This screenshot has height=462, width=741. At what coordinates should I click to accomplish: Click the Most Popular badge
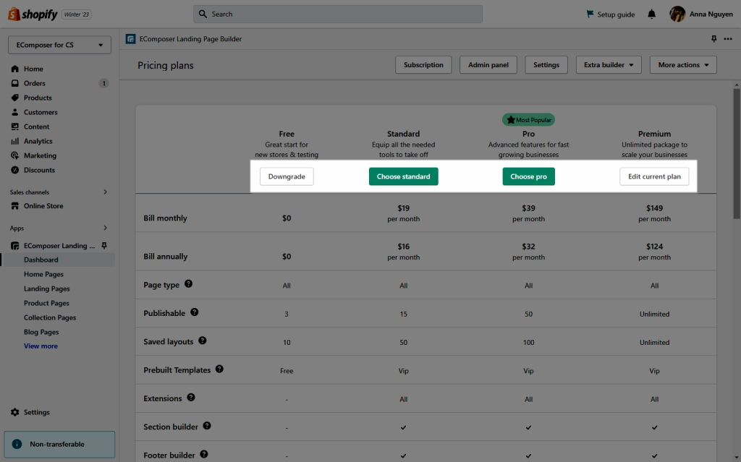click(x=528, y=120)
